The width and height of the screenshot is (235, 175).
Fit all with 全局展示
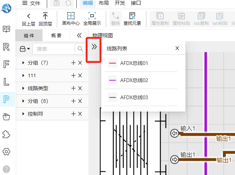click(x=92, y=19)
